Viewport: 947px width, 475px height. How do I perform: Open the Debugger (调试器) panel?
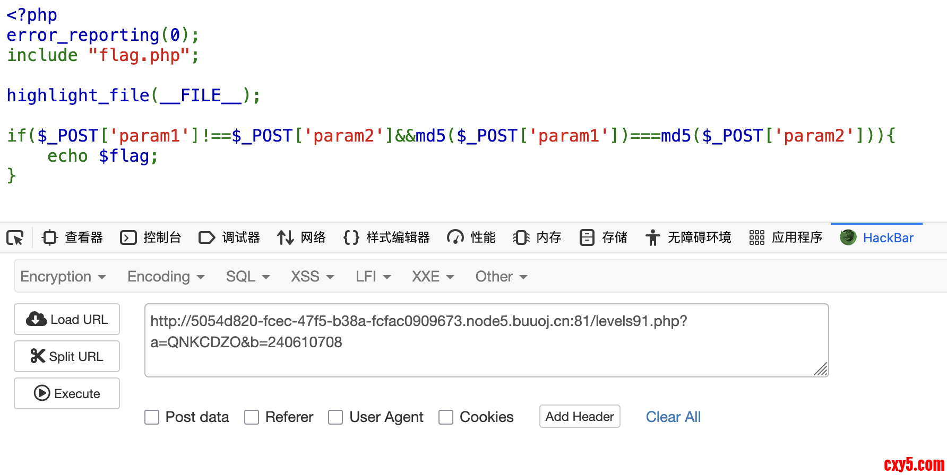pos(229,237)
